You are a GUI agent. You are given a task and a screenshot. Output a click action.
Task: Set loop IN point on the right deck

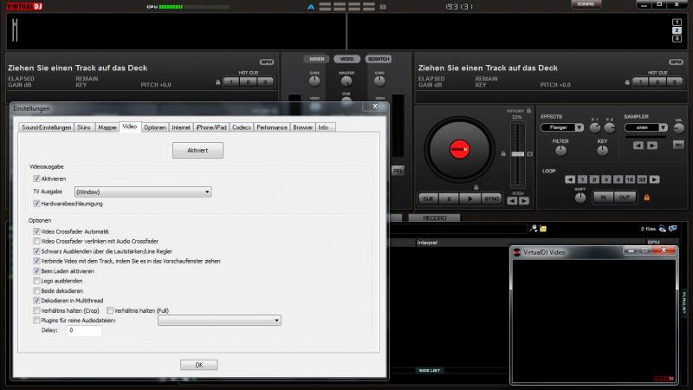(x=603, y=198)
